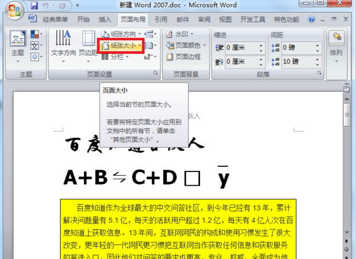This screenshot has width=355, height=259.
Task: Click the spacing after field showing 10 磅
Action: (x=298, y=61)
